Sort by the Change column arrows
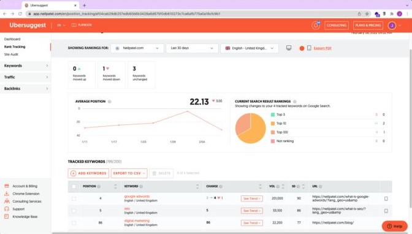The image size is (412, 234). pyautogui.click(x=260, y=186)
